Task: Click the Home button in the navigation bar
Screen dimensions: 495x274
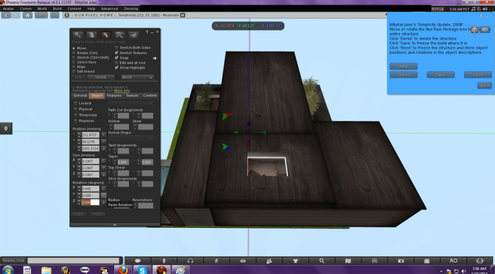Action: point(28,15)
